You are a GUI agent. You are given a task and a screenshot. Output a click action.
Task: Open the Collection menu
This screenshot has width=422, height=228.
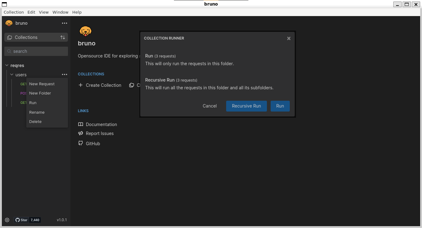pos(14,12)
